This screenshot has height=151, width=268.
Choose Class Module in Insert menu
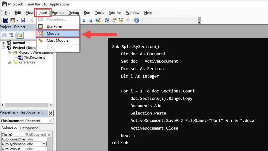coord(58,40)
